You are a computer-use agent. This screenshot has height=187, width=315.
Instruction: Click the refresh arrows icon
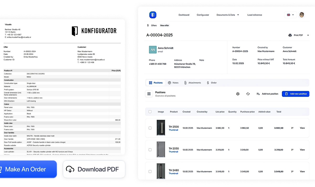[248, 94]
